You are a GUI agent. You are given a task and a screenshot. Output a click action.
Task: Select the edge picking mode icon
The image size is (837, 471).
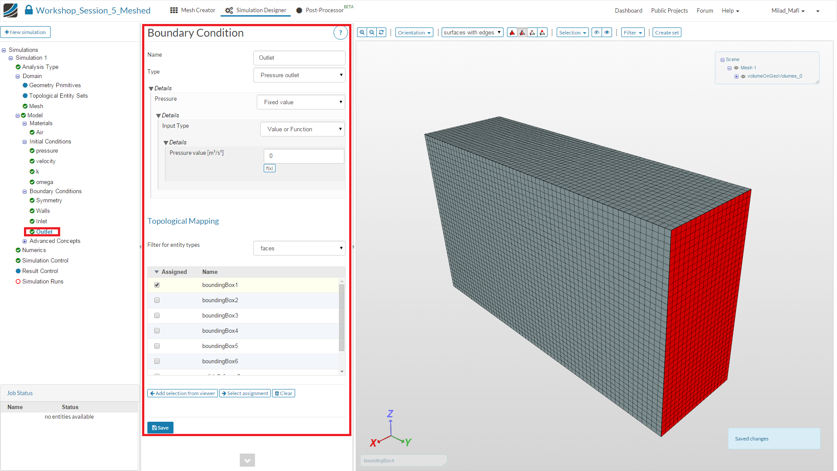click(x=532, y=33)
